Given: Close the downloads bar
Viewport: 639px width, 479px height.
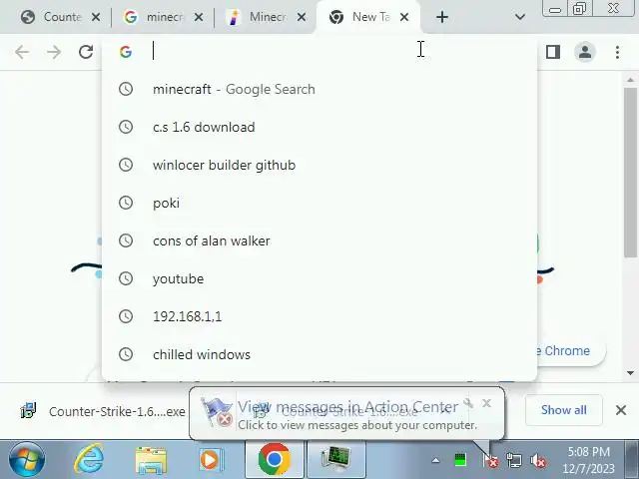Looking at the screenshot, I should [621, 410].
